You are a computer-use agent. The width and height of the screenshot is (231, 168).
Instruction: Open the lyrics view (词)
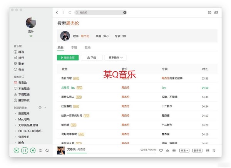pos(208,150)
